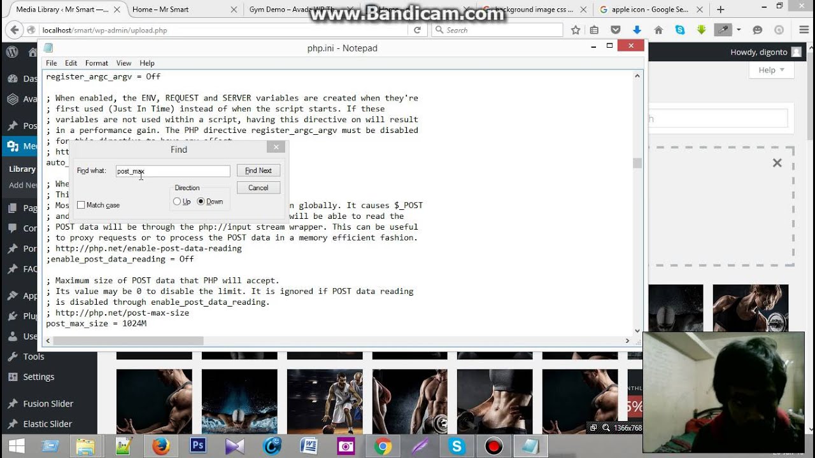Image resolution: width=815 pixels, height=458 pixels.
Task: Click Notepad horizontal scrollbar right arrow
Action: pyautogui.click(x=627, y=341)
